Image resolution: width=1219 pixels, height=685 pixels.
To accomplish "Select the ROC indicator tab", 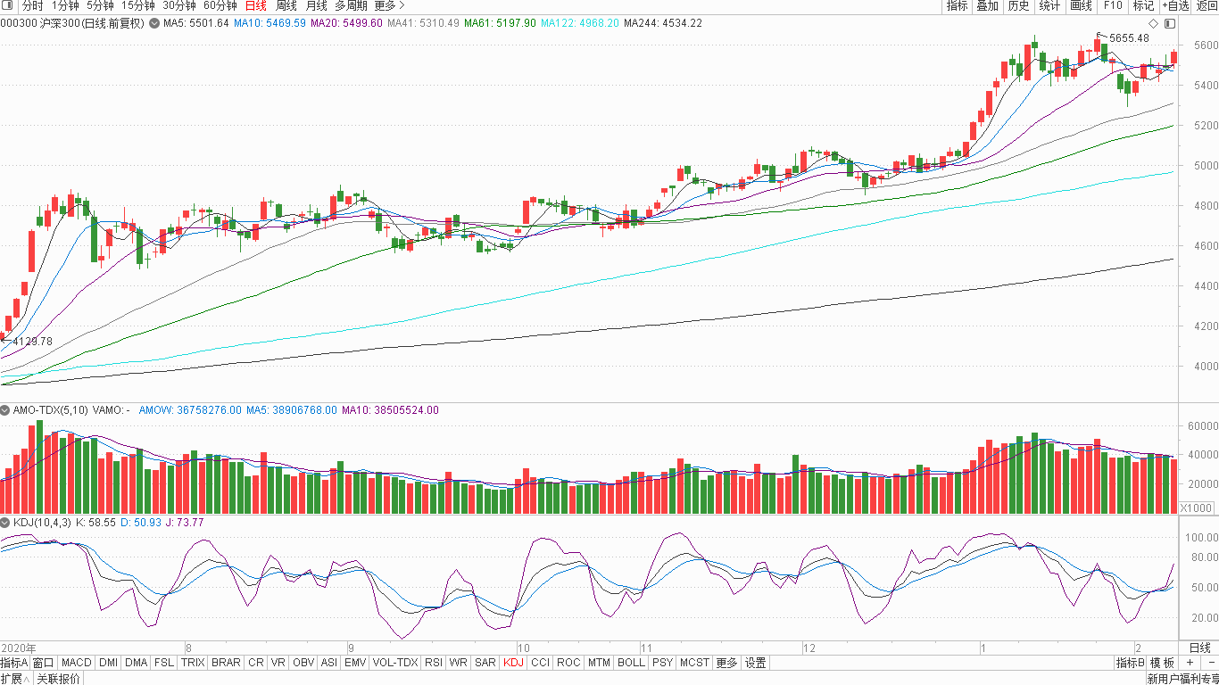I will point(568,663).
